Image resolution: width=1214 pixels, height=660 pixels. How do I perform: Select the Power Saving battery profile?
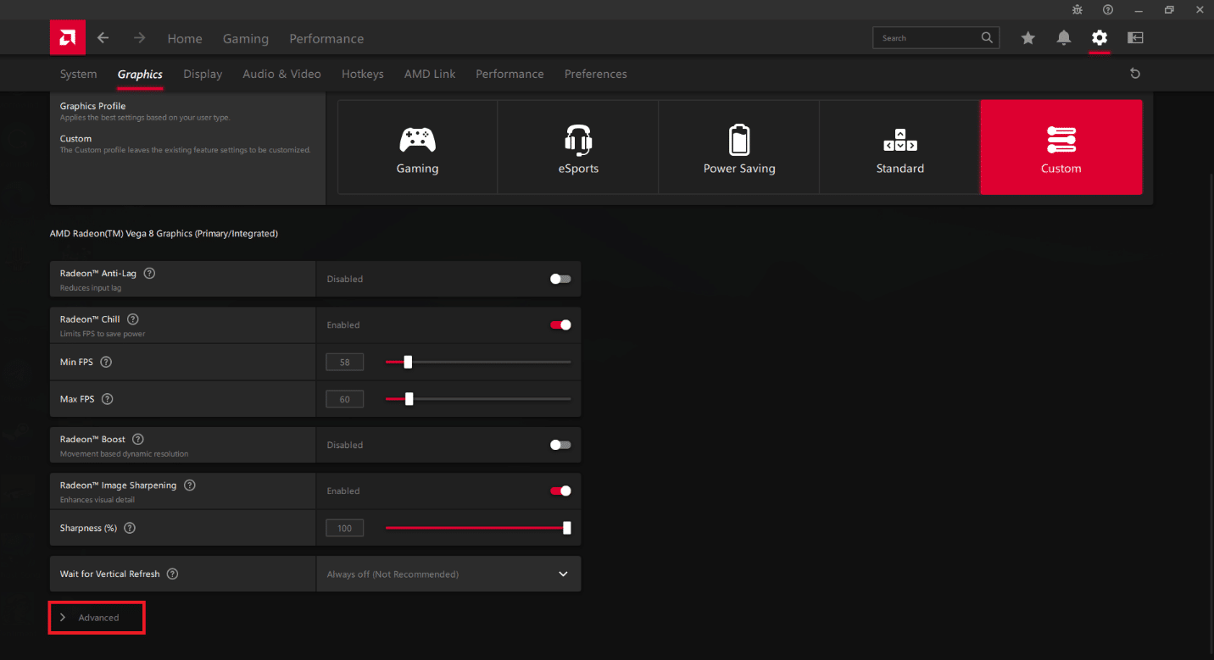click(739, 147)
